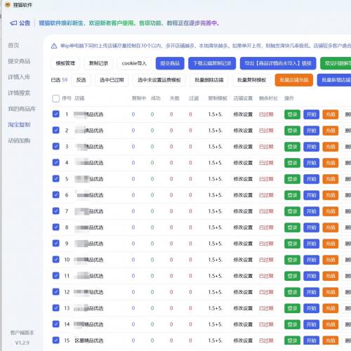The image size is (351, 351).
Task: Uncheck the checkbox for row 13
Action: click(x=55, y=307)
